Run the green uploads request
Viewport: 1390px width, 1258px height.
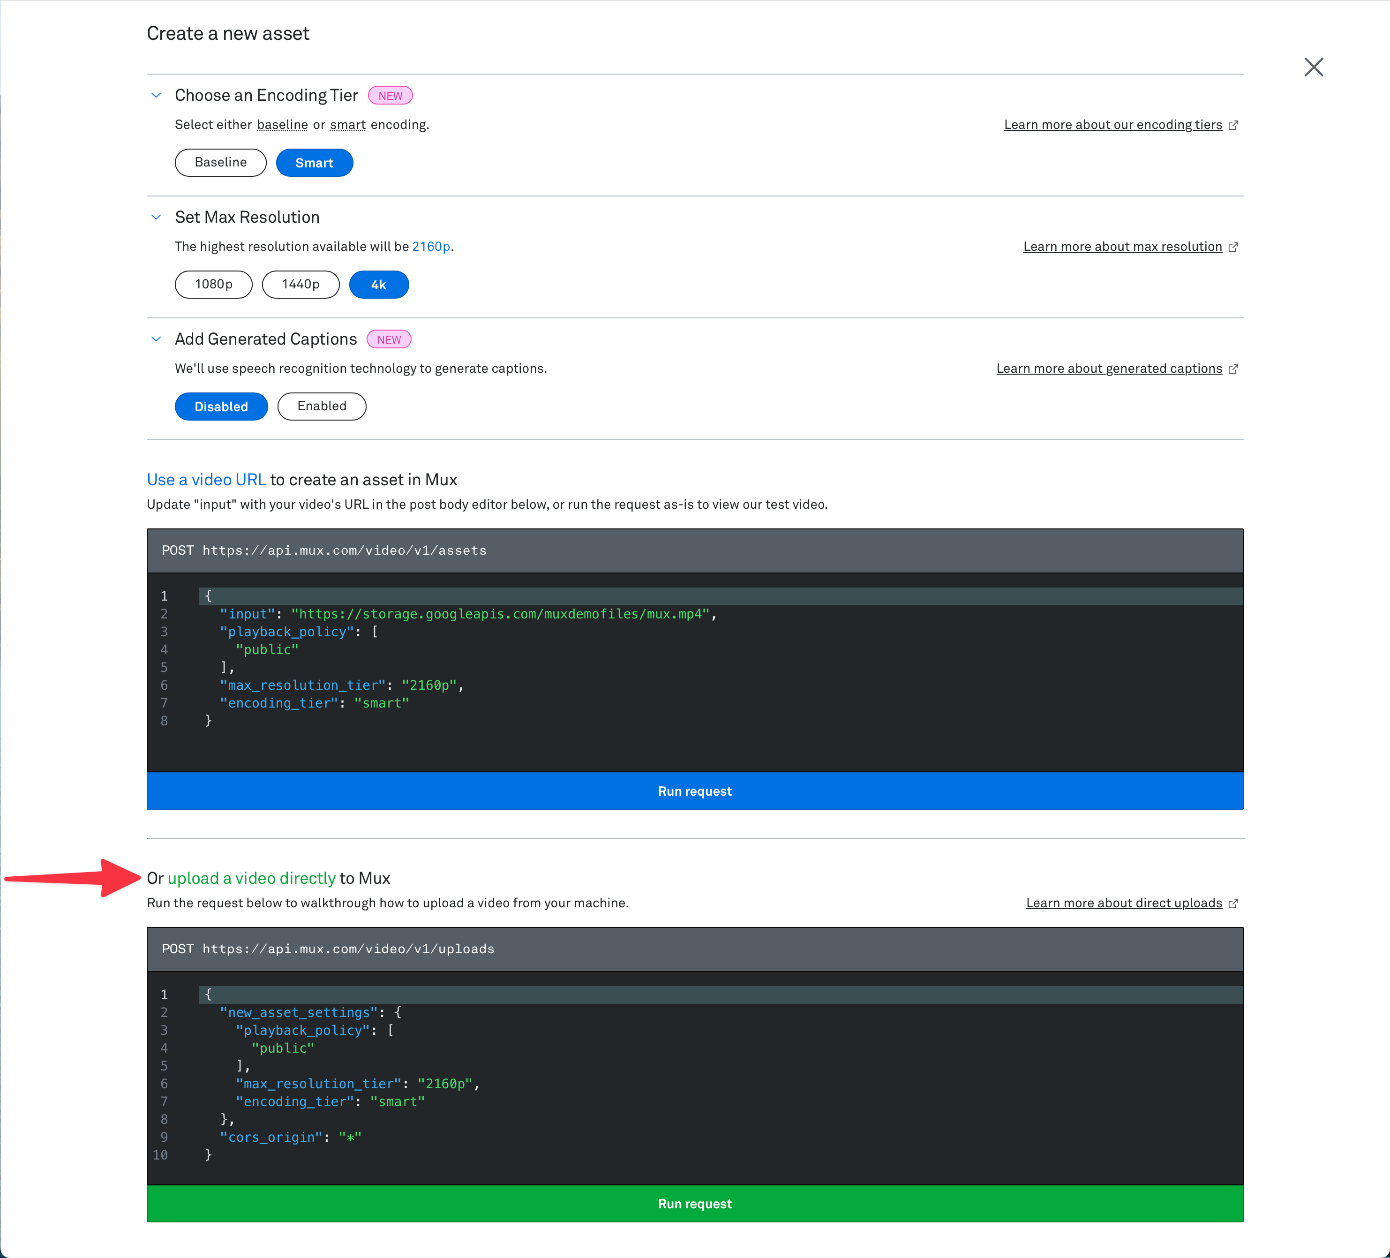[694, 1204]
